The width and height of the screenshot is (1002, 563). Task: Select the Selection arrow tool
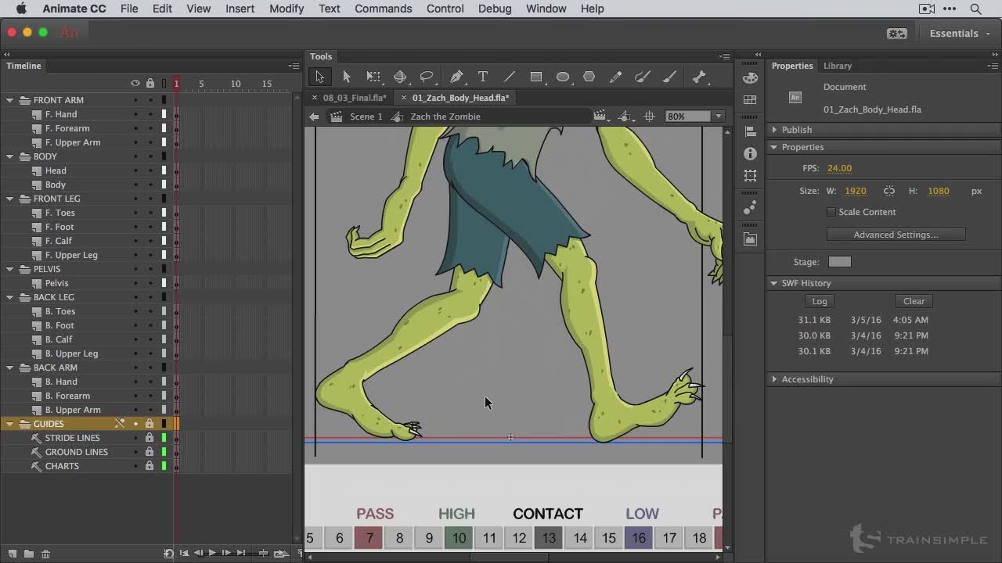point(319,77)
